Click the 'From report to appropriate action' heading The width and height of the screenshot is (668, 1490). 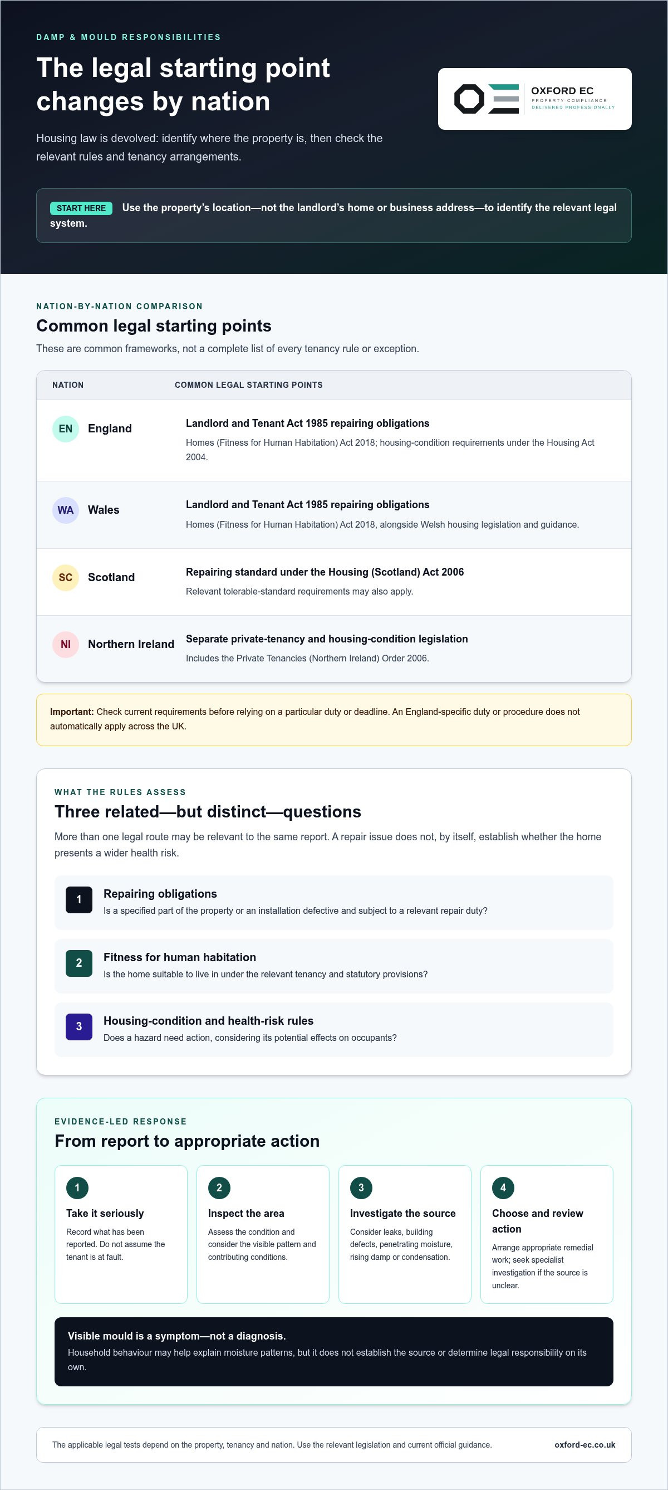click(x=187, y=1141)
